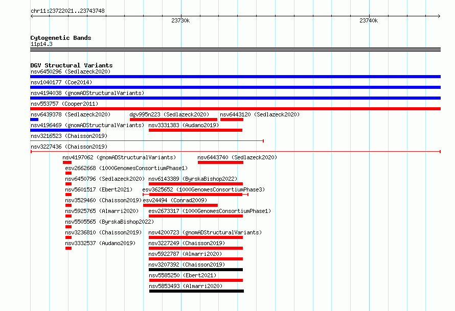Click the nsv6443120 (Sedlazeck2020) label

coord(260,114)
